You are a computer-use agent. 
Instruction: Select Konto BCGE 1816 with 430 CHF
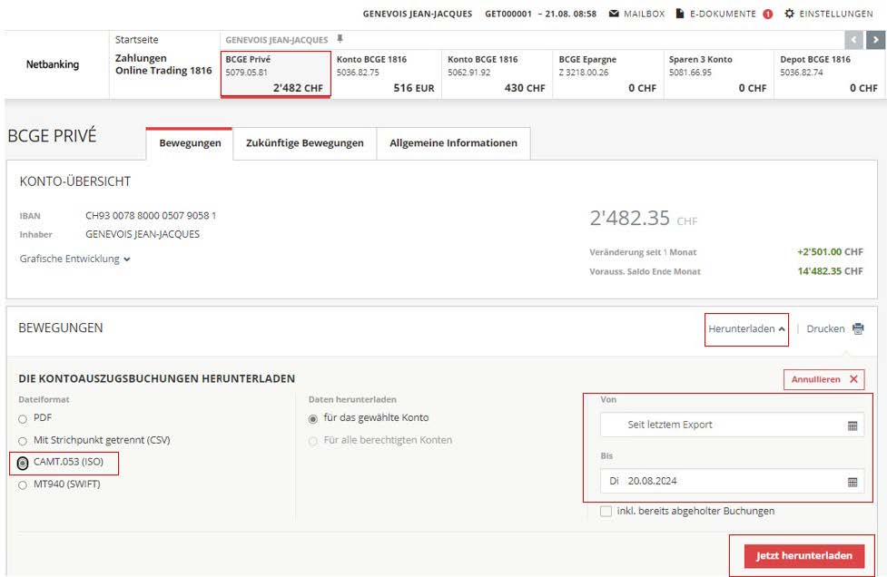click(497, 74)
